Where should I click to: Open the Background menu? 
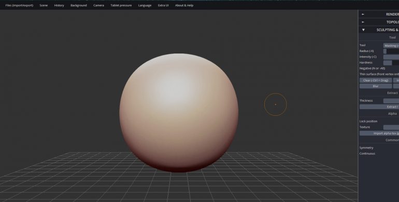coord(79,5)
